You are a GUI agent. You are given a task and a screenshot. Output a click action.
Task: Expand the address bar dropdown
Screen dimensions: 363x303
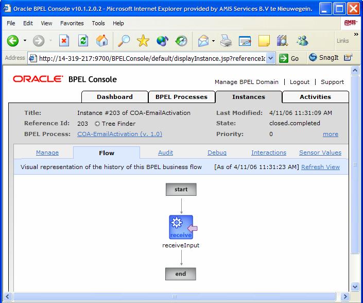(271, 58)
